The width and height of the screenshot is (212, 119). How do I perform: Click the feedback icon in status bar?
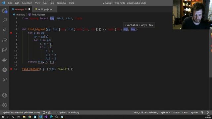point(202,112)
